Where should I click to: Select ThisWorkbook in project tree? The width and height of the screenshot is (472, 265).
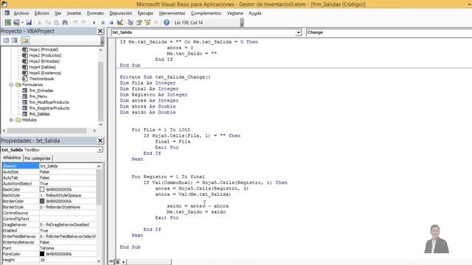[41, 79]
